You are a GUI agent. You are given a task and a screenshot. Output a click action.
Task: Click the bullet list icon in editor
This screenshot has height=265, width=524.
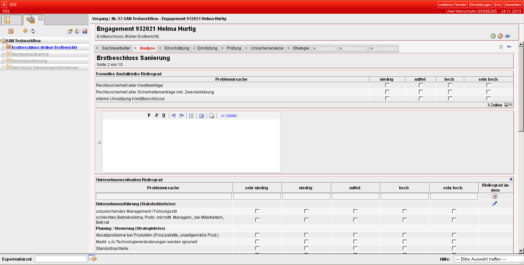tap(191, 116)
